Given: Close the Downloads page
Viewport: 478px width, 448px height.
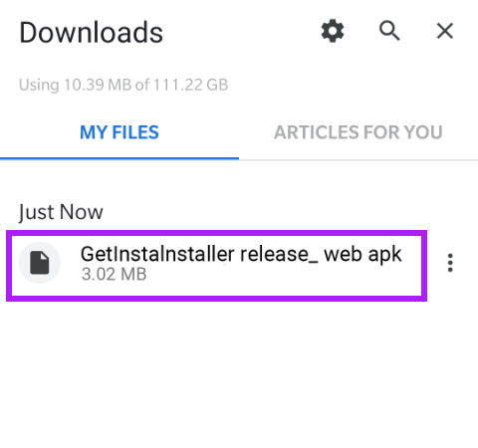Looking at the screenshot, I should click(445, 31).
